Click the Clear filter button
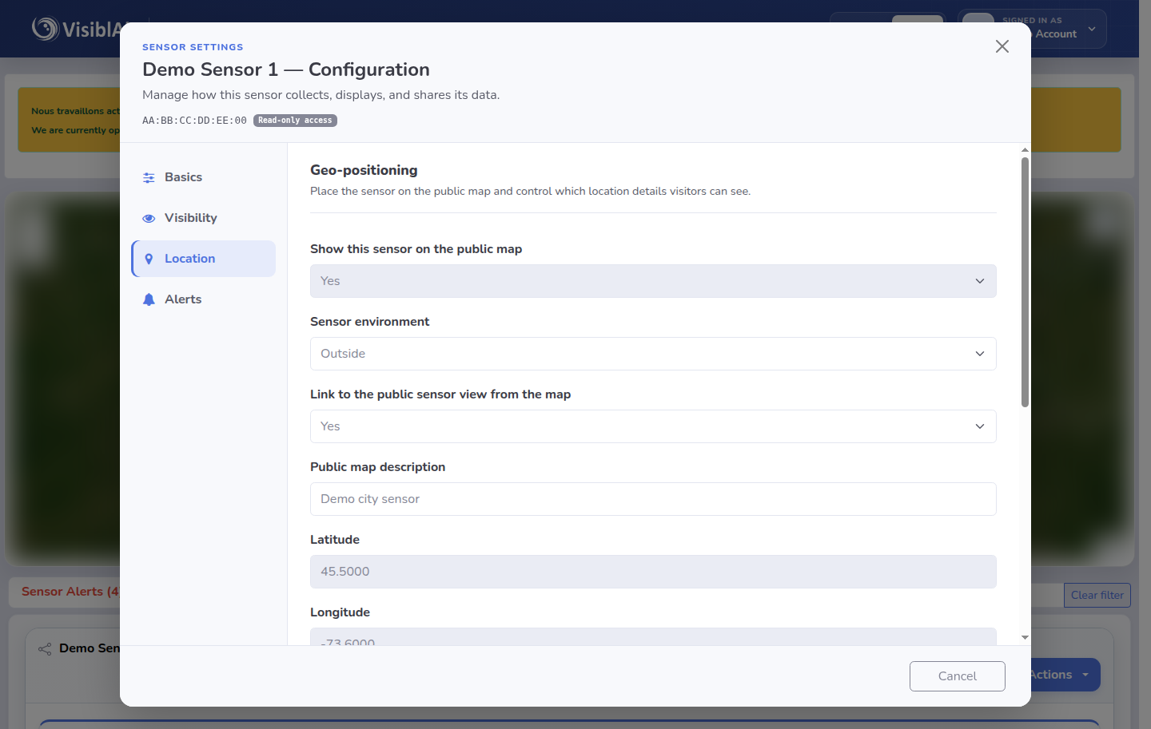Image resolution: width=1151 pixels, height=729 pixels. 1097,595
